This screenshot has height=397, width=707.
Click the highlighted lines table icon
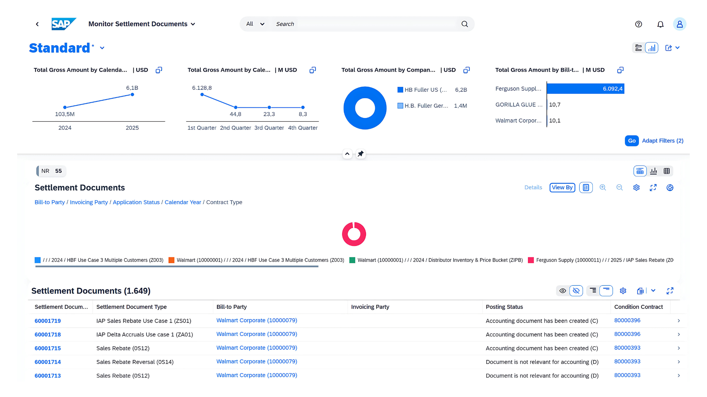click(x=606, y=291)
